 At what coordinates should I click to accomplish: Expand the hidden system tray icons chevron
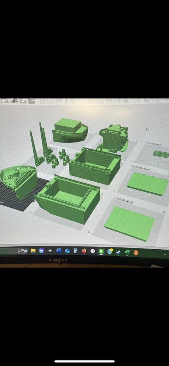click(165, 254)
